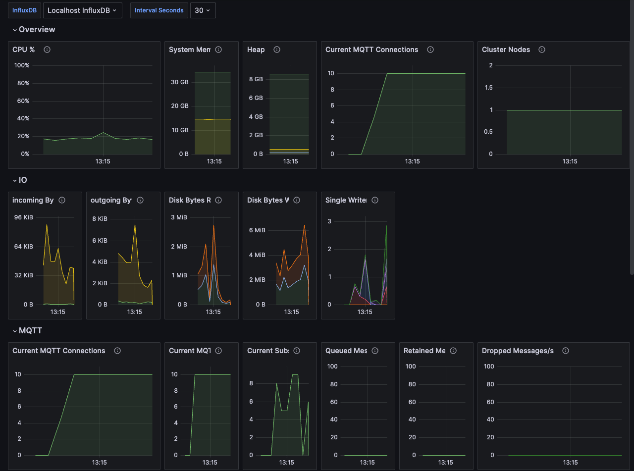
Task: Click Single Writer panel info icon
Action: click(375, 200)
